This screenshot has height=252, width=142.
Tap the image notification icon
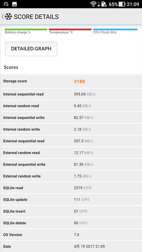[x=15, y=4]
